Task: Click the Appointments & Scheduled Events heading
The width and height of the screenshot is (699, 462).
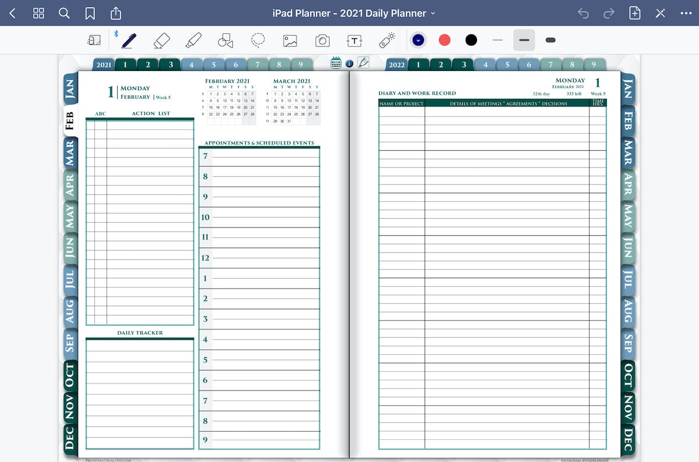Action: click(259, 143)
